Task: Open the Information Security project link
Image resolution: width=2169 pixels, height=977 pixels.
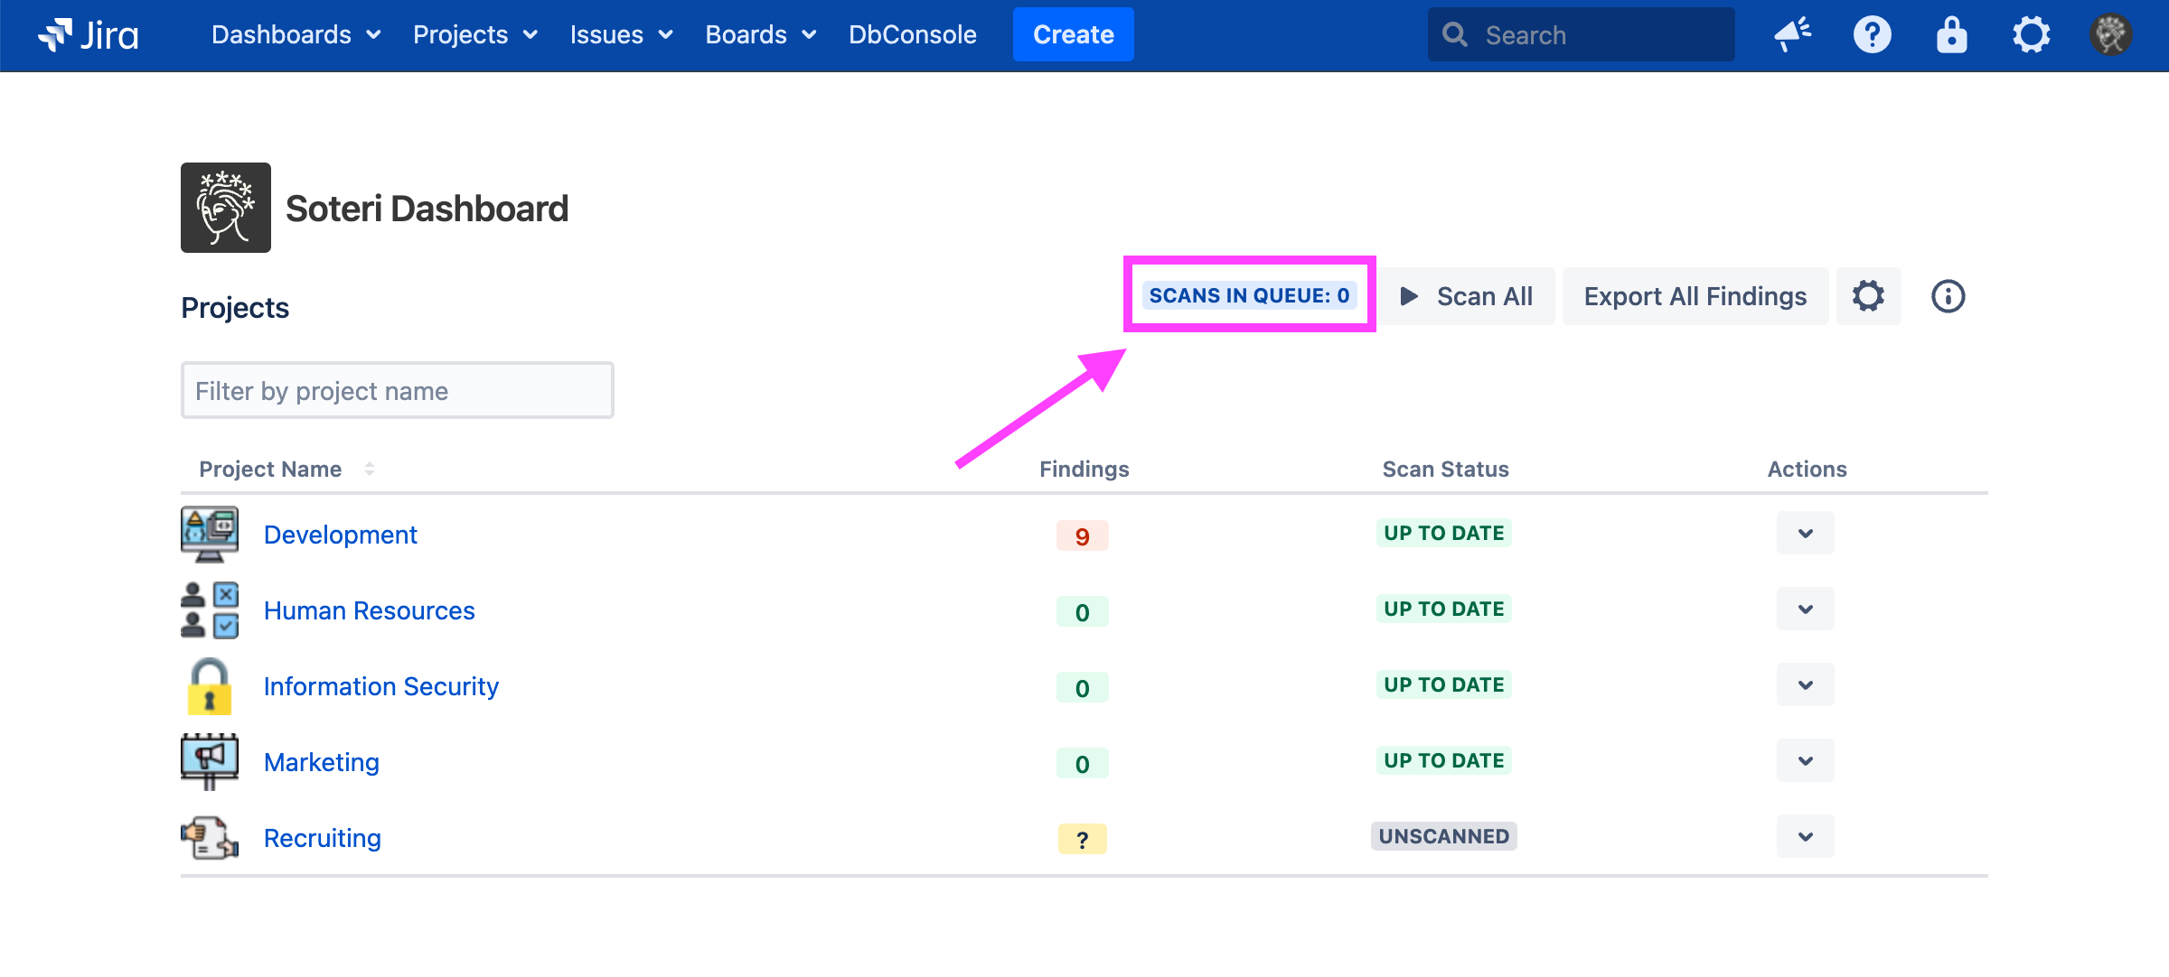Action: click(380, 686)
